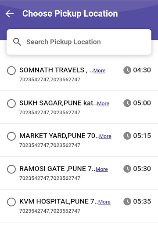Open More link for KVM HOSPITAL
The height and width of the screenshot is (225, 158).
pyautogui.click(x=104, y=202)
